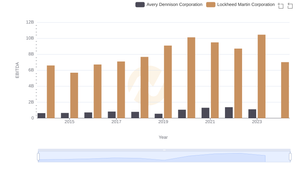
Task: Click the '10B' y-axis label
Action: (30, 38)
